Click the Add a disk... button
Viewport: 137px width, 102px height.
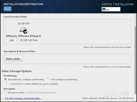[14, 59]
